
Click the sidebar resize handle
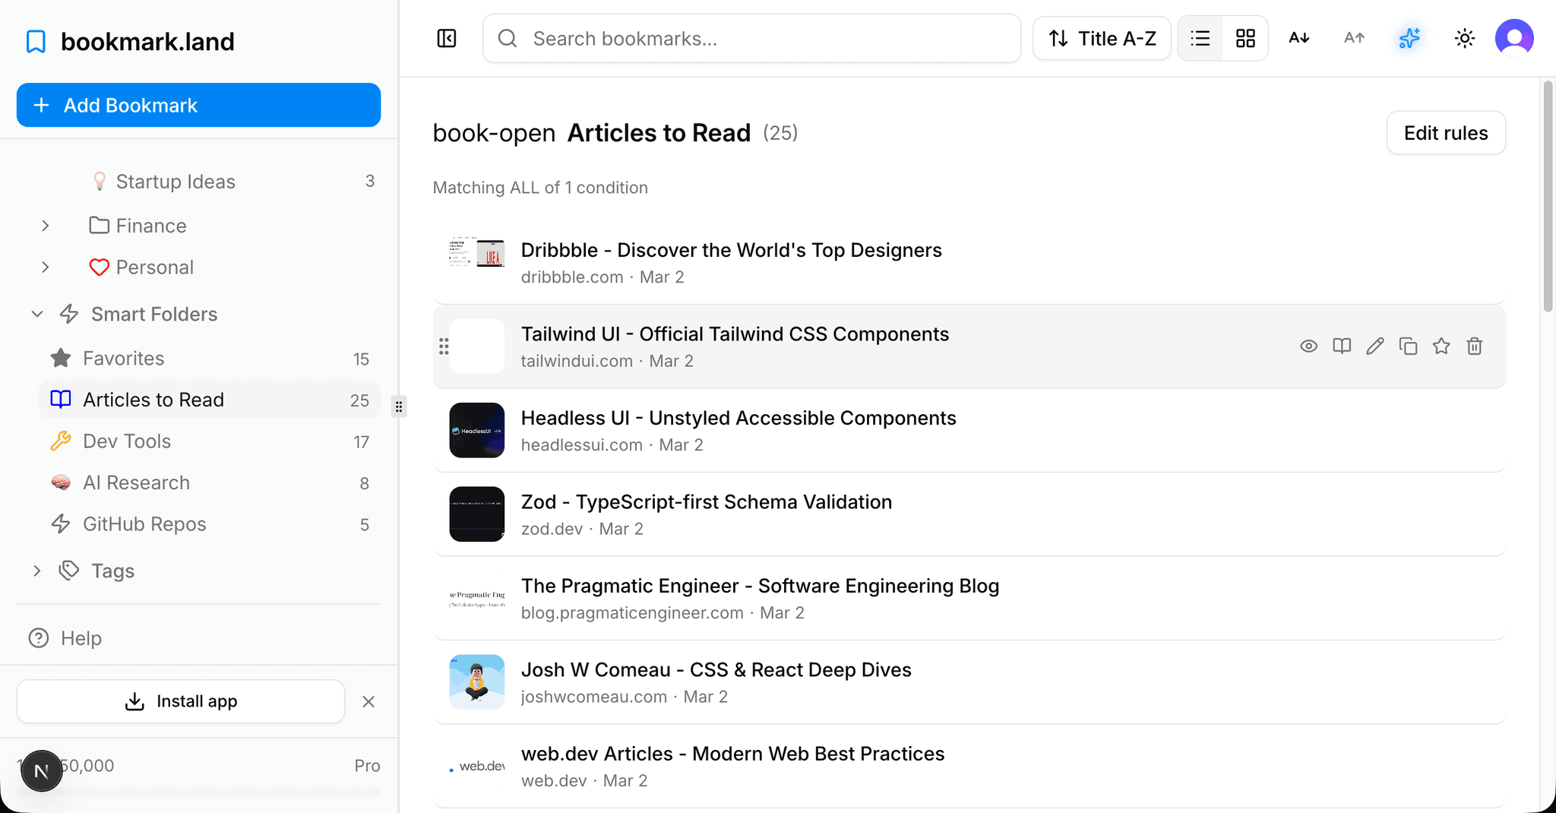399,407
